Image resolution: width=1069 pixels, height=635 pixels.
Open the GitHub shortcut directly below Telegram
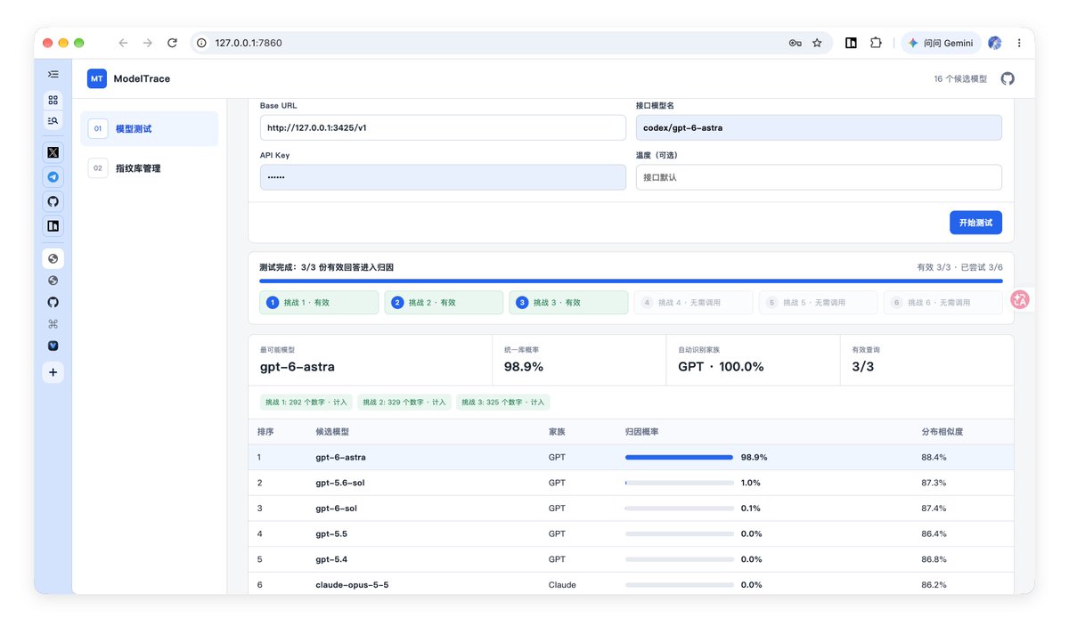[x=53, y=201]
